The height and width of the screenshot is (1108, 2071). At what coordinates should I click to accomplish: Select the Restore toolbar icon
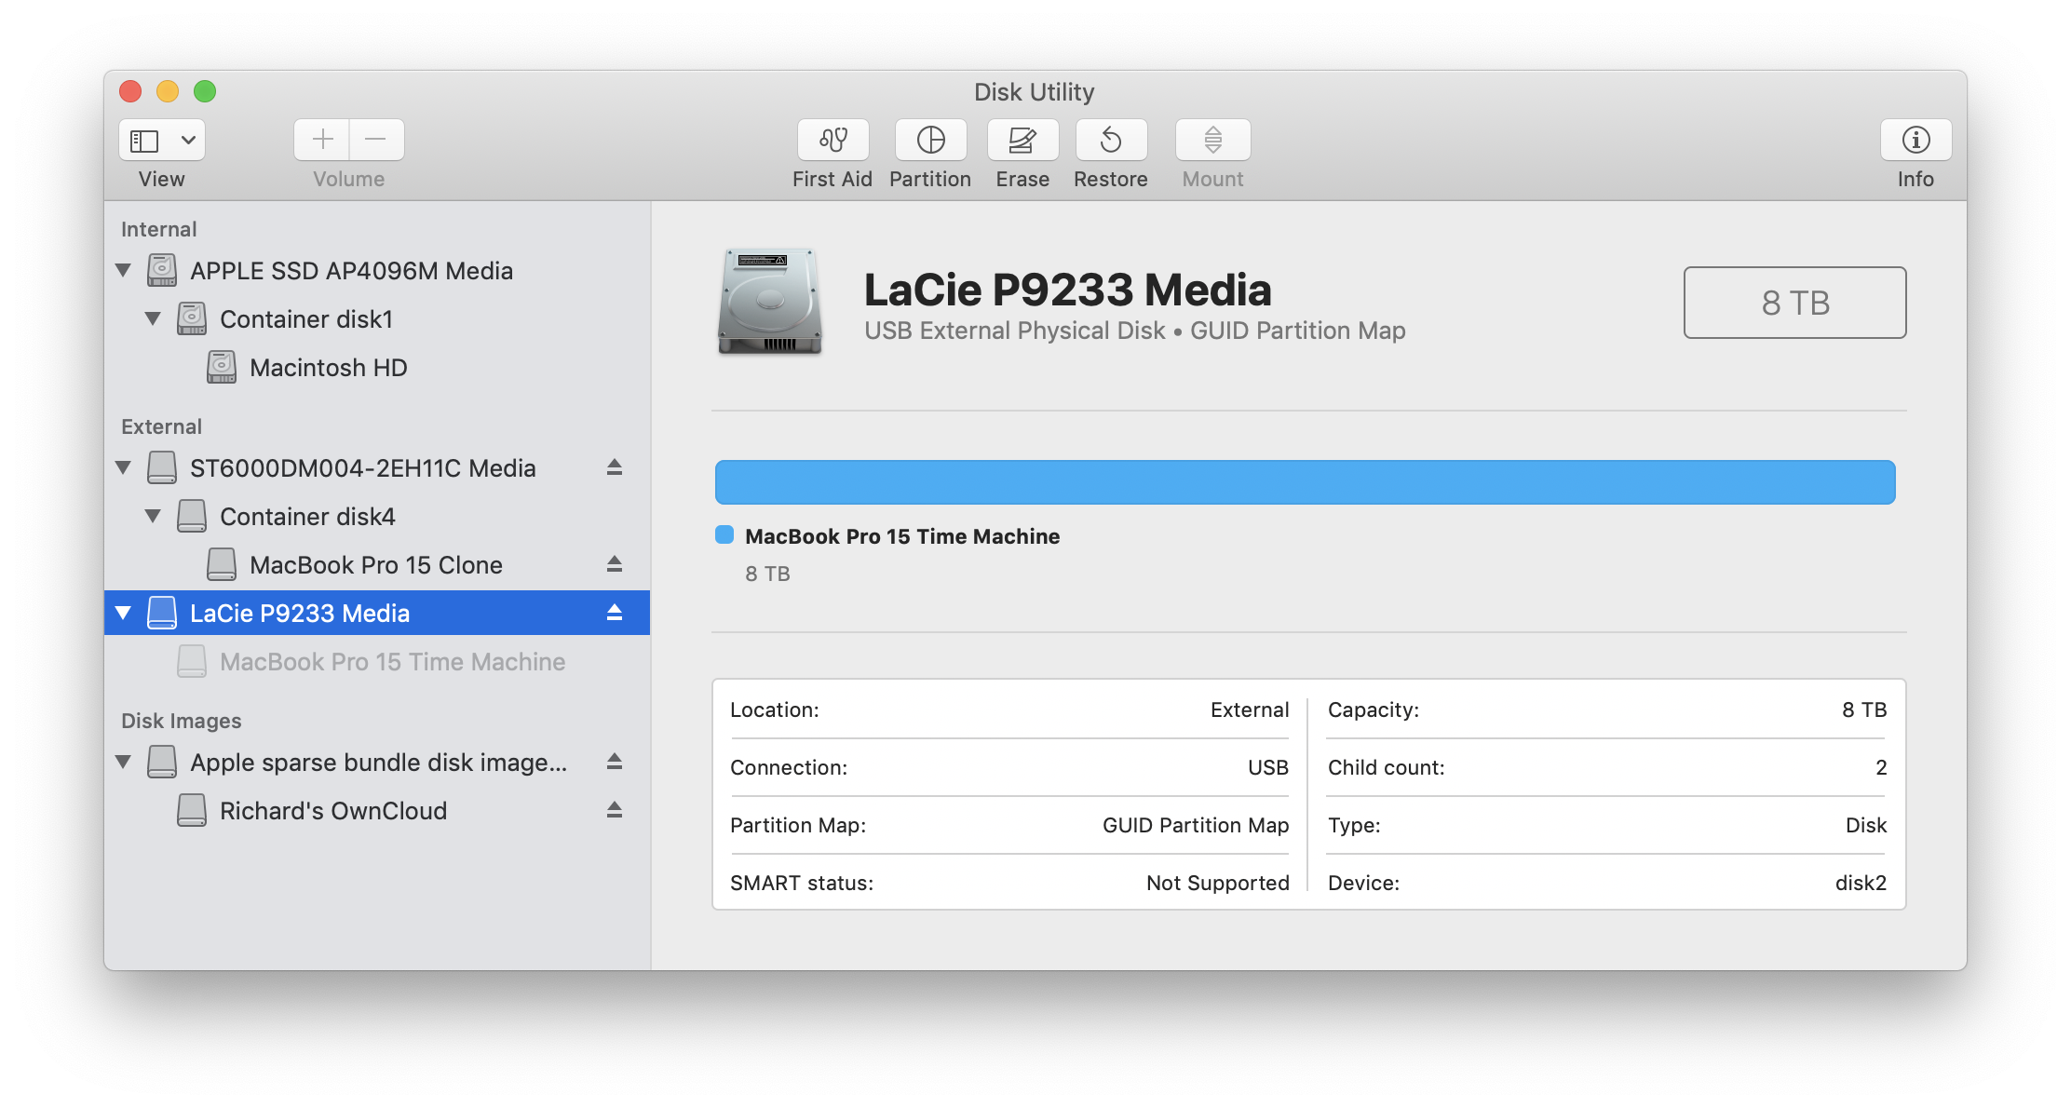point(1110,140)
